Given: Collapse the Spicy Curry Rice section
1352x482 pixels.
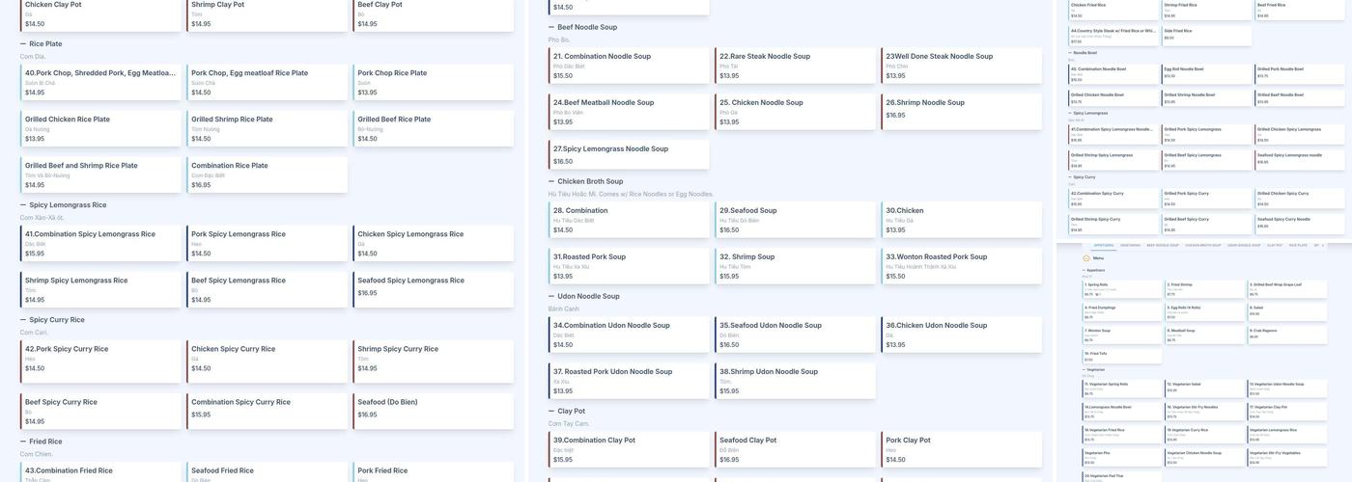Looking at the screenshot, I should coord(23,319).
